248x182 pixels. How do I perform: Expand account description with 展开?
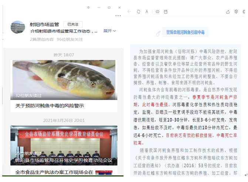click(109, 31)
